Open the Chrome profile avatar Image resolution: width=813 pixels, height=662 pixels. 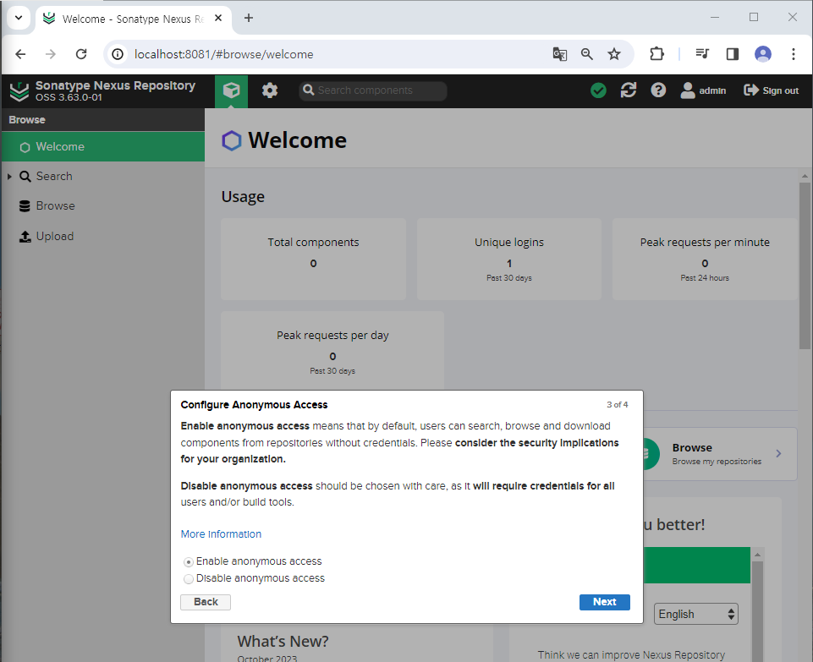(763, 54)
